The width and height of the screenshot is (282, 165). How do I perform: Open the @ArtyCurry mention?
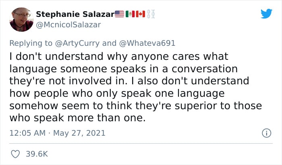[x=77, y=43]
